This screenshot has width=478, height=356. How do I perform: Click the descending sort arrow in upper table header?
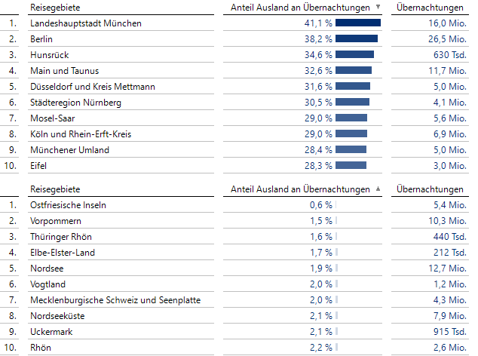coord(378,8)
